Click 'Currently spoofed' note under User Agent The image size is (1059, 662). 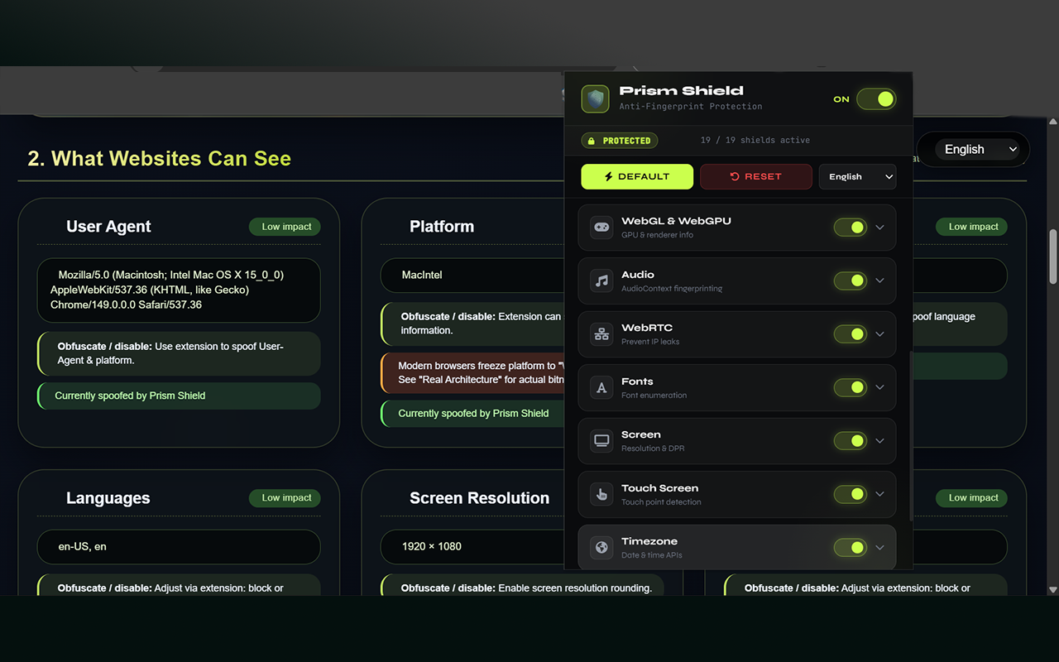(179, 396)
